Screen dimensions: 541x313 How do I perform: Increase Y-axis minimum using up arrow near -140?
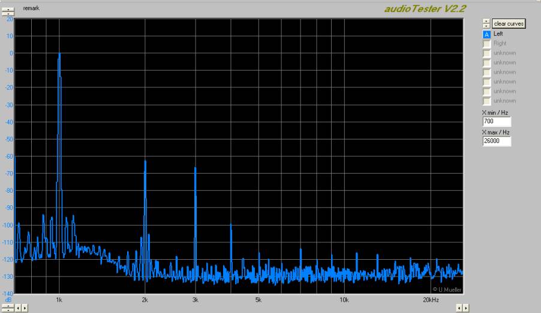tap(8, 305)
